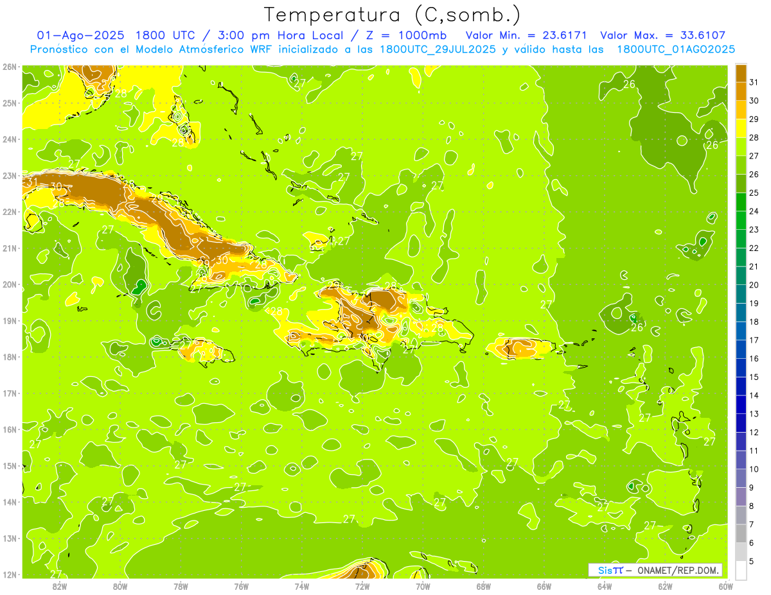Click the initialization time "1800UTC_29JUL2025"

pyautogui.click(x=438, y=49)
